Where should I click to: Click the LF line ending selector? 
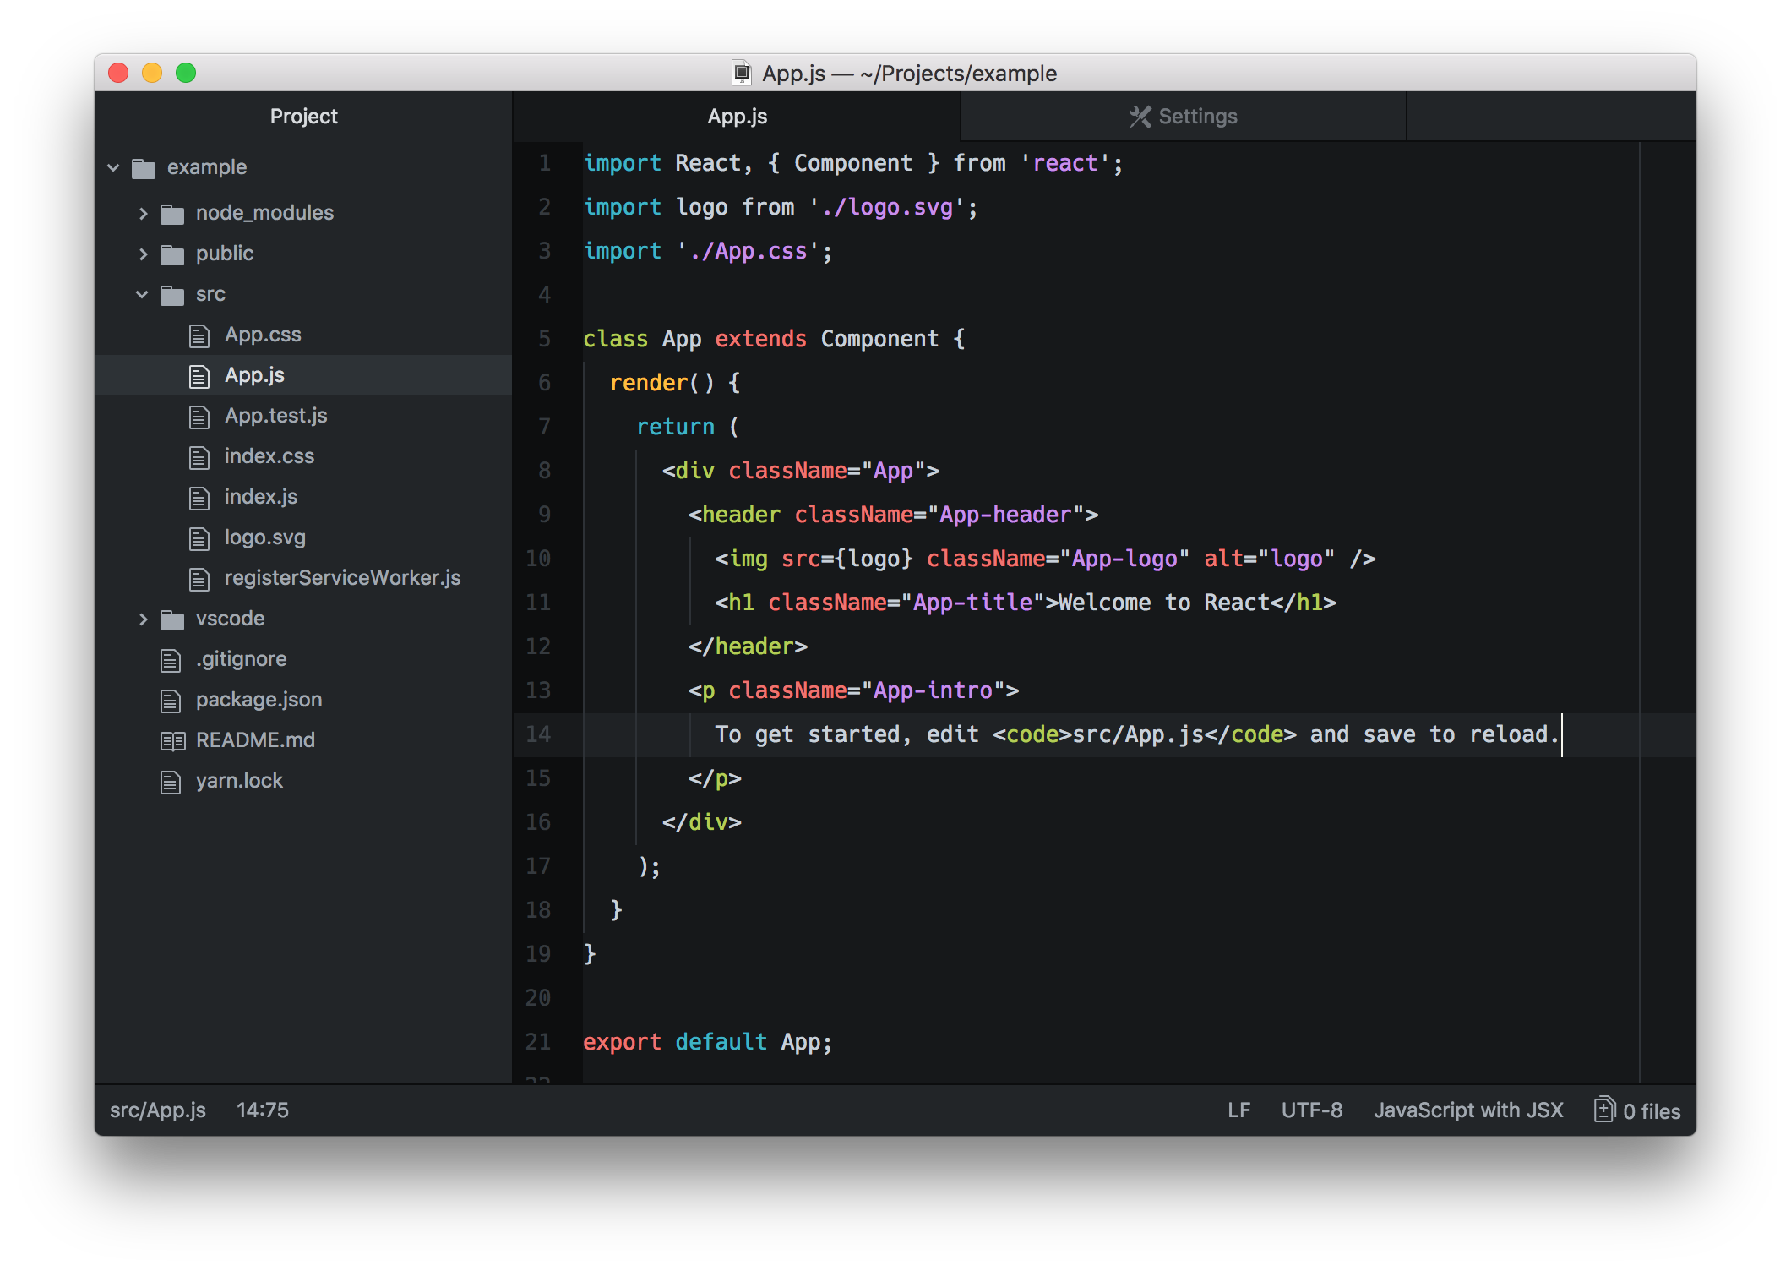(x=1238, y=1110)
